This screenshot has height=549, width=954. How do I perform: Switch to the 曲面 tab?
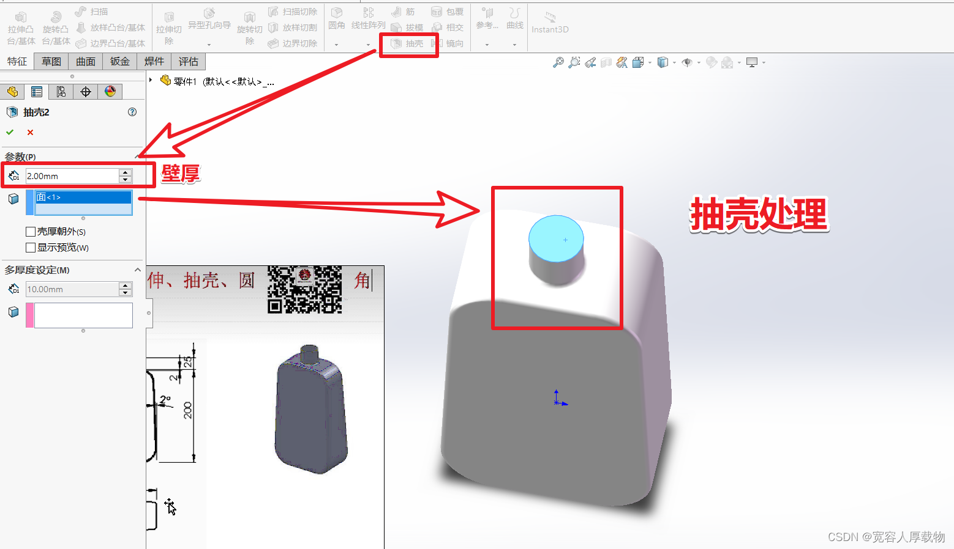pos(86,61)
